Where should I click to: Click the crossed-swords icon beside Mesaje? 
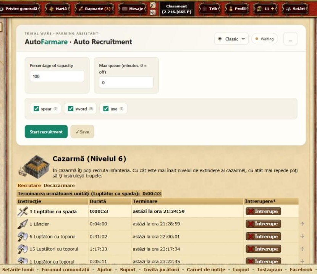[x=153, y=5]
